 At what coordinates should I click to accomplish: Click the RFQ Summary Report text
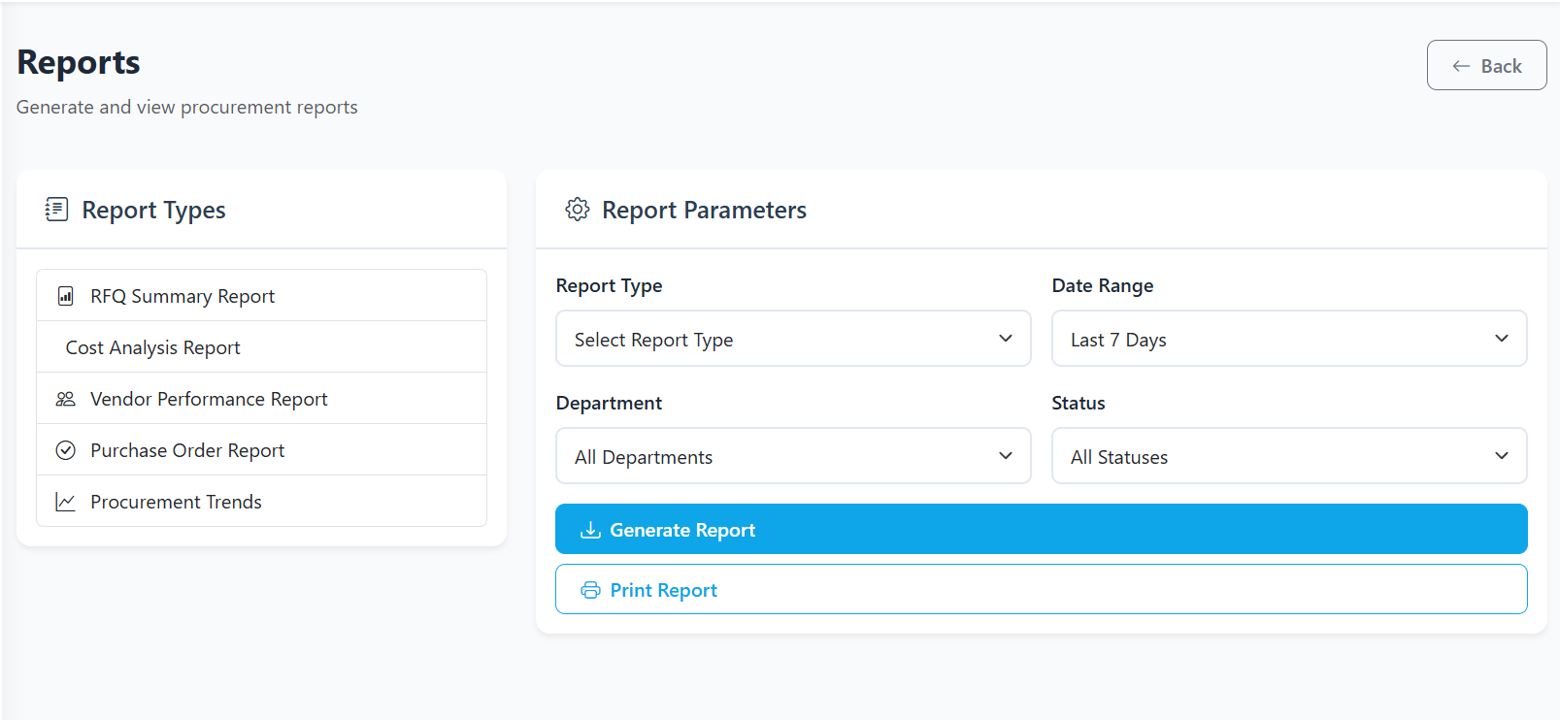point(183,296)
